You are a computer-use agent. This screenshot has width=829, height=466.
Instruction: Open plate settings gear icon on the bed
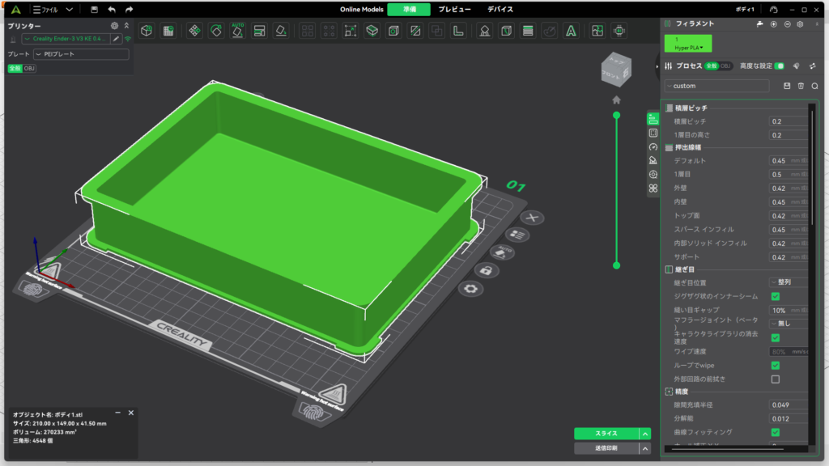point(468,288)
